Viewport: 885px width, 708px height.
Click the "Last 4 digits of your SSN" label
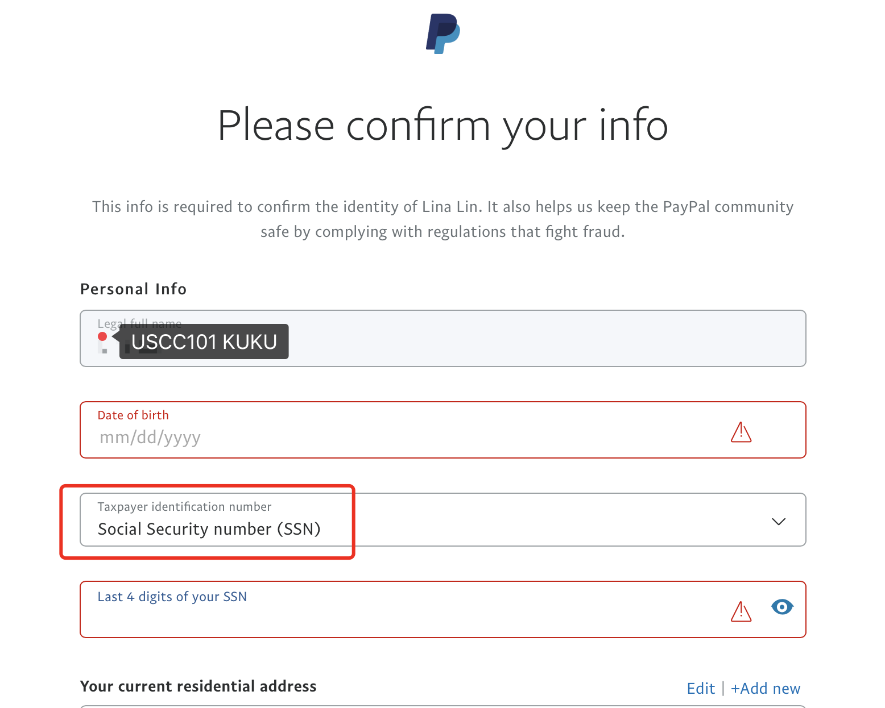pos(172,597)
